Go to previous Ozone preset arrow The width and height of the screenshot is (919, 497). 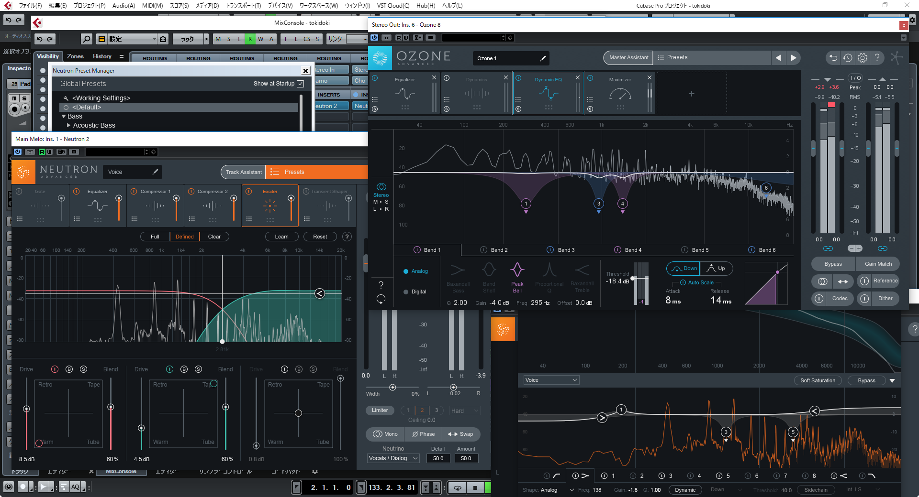pyautogui.click(x=778, y=58)
